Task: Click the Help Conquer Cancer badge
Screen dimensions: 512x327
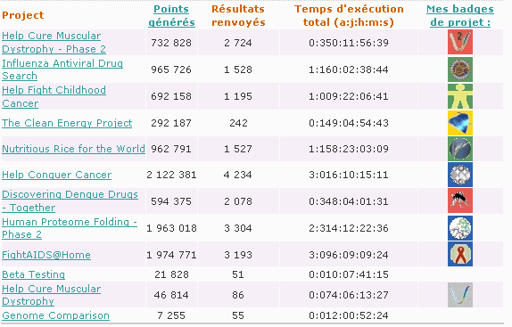Action: (x=459, y=175)
